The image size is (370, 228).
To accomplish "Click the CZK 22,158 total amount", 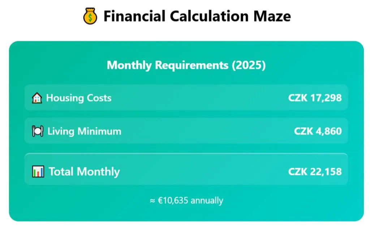I will coord(315,171).
